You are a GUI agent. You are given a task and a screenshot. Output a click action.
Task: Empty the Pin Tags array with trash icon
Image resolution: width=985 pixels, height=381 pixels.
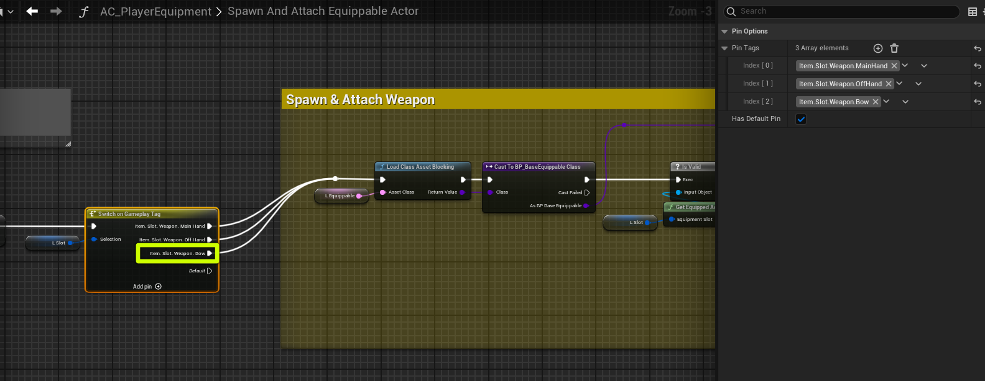pyautogui.click(x=894, y=48)
